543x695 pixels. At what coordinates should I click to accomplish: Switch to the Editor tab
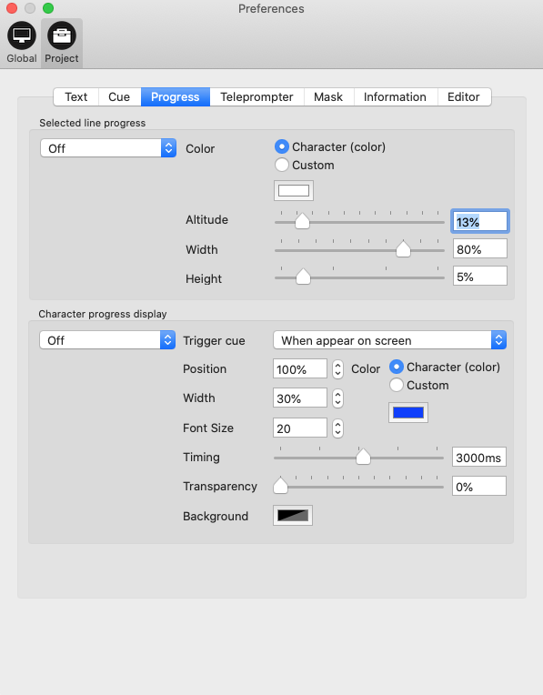(464, 97)
